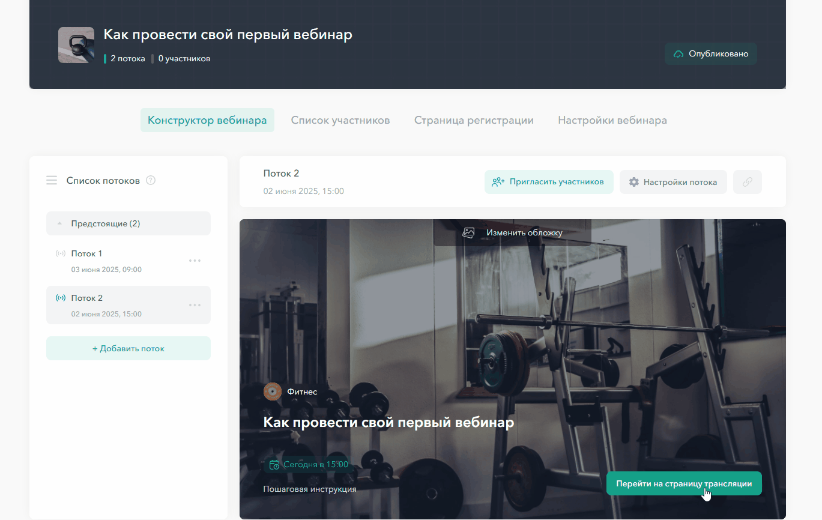The height and width of the screenshot is (520, 822).
Task: Click the copy link icon button
Action: tap(747, 182)
